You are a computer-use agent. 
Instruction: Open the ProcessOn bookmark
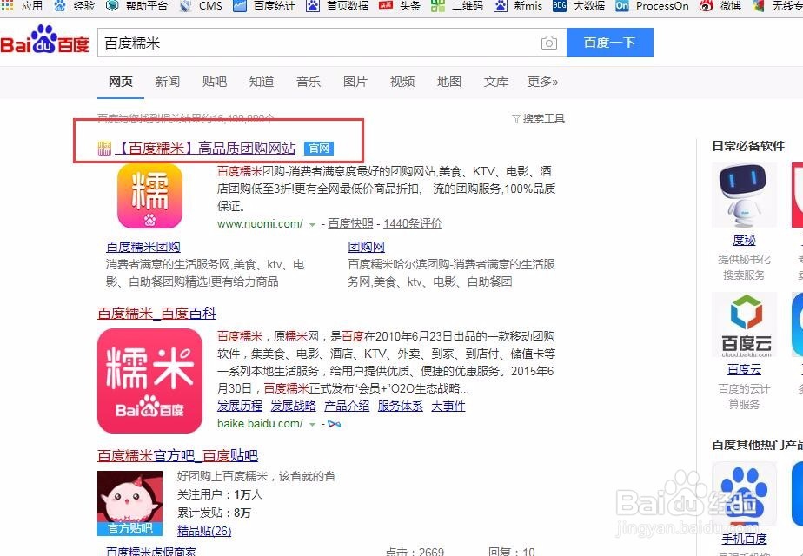[652, 5]
